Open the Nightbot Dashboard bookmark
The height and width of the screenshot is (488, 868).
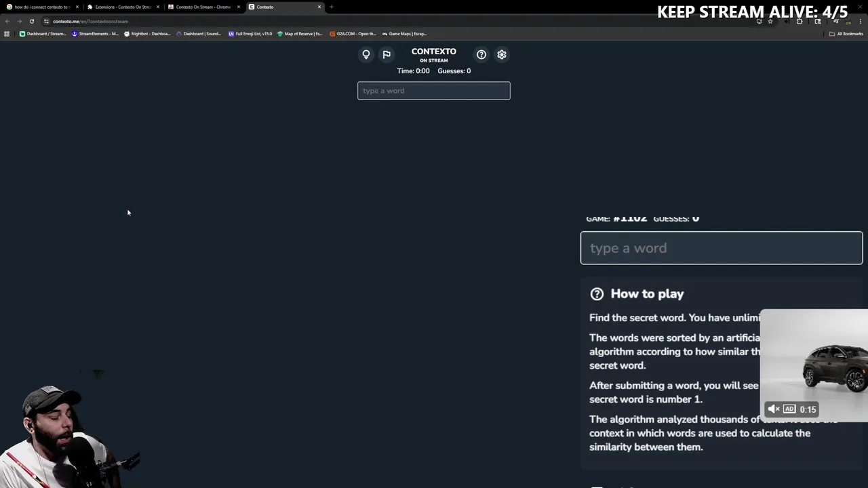(x=147, y=34)
